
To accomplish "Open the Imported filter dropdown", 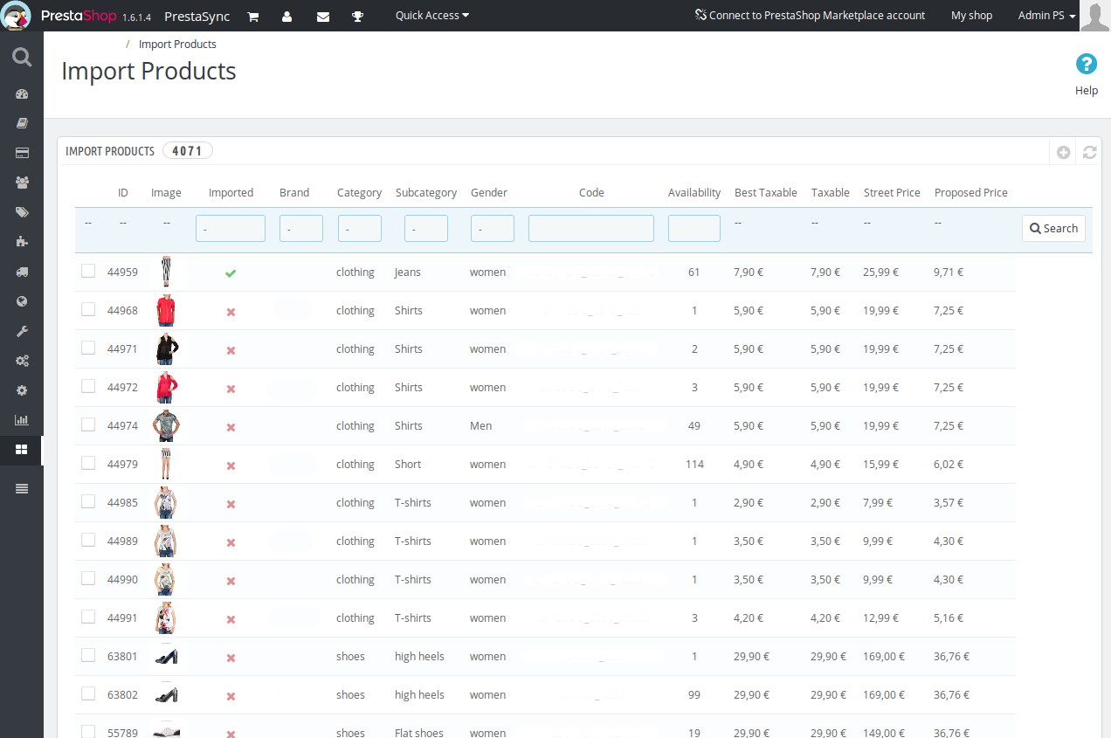I will [231, 229].
